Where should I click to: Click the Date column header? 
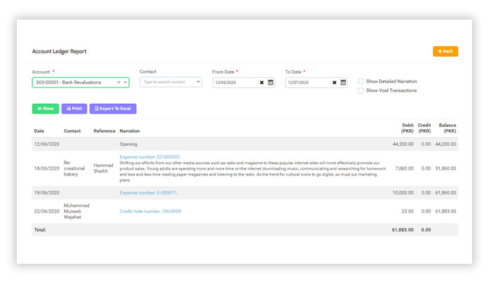click(x=39, y=131)
